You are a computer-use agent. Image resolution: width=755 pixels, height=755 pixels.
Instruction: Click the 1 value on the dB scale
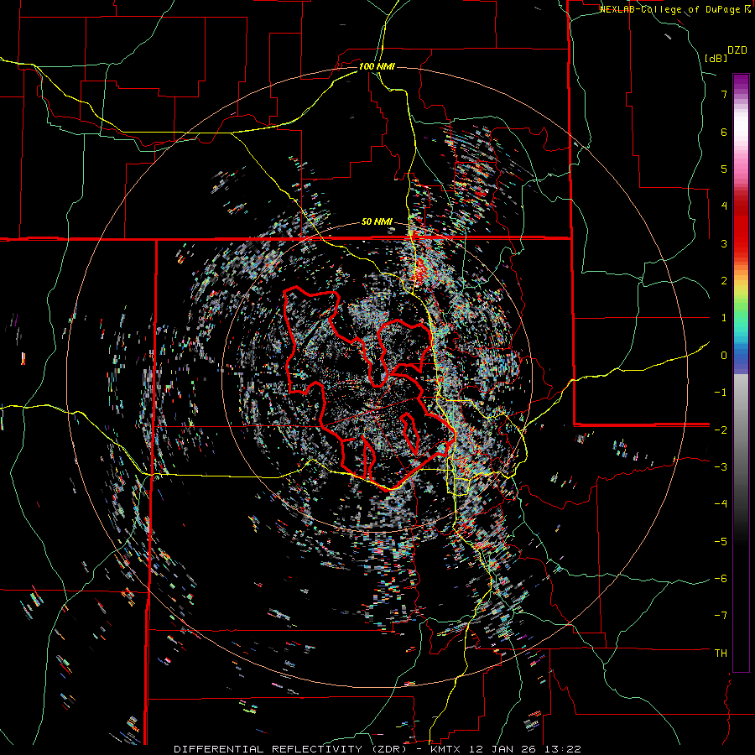click(x=724, y=318)
